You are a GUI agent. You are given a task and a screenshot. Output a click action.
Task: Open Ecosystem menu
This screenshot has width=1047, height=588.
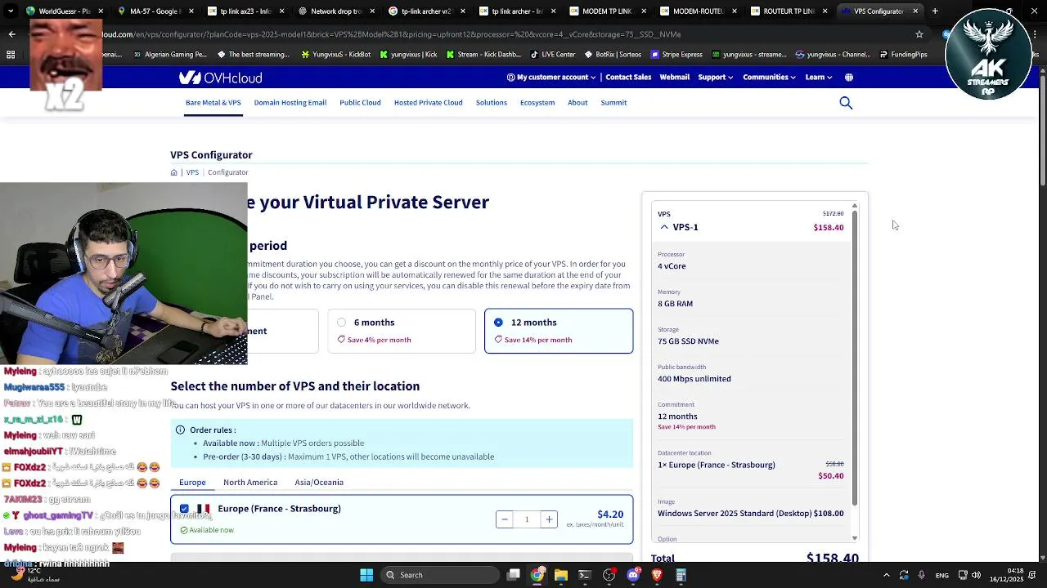[x=537, y=103]
